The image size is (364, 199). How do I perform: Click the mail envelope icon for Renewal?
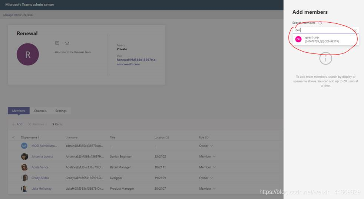click(x=67, y=43)
